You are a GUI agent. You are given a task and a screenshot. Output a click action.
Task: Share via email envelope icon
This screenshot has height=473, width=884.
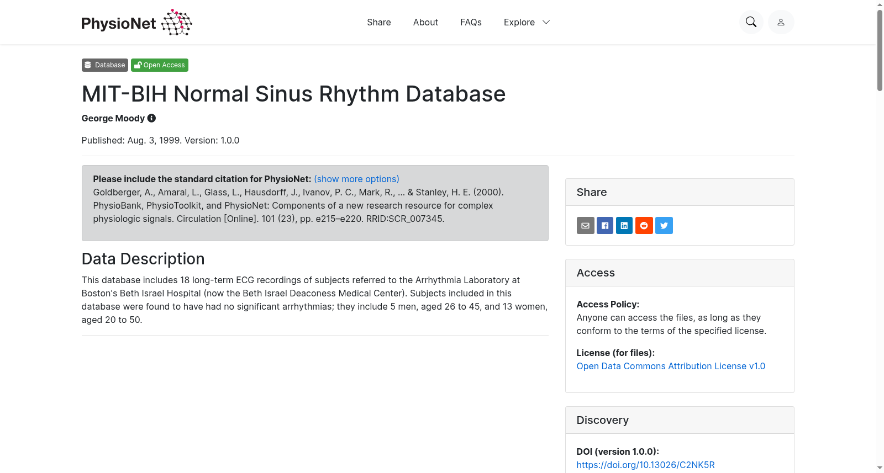586,225
